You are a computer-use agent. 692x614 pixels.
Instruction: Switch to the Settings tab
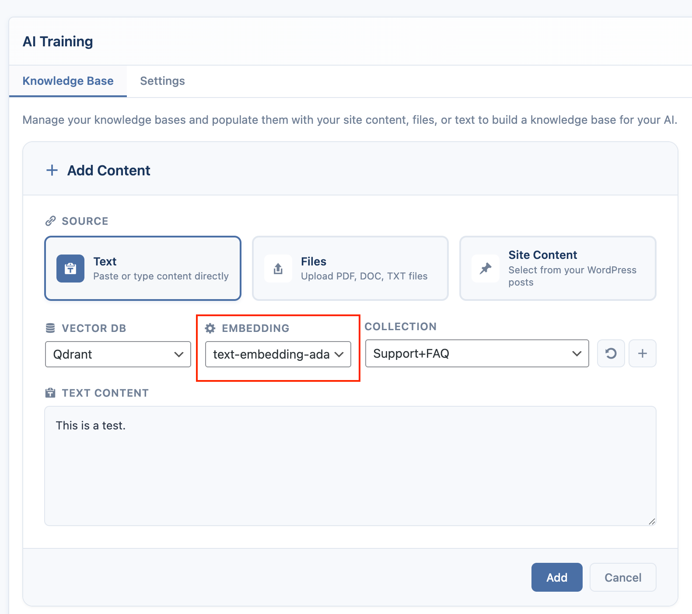click(162, 81)
